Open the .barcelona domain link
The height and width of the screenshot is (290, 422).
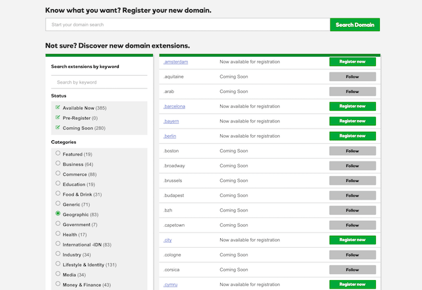click(x=174, y=106)
